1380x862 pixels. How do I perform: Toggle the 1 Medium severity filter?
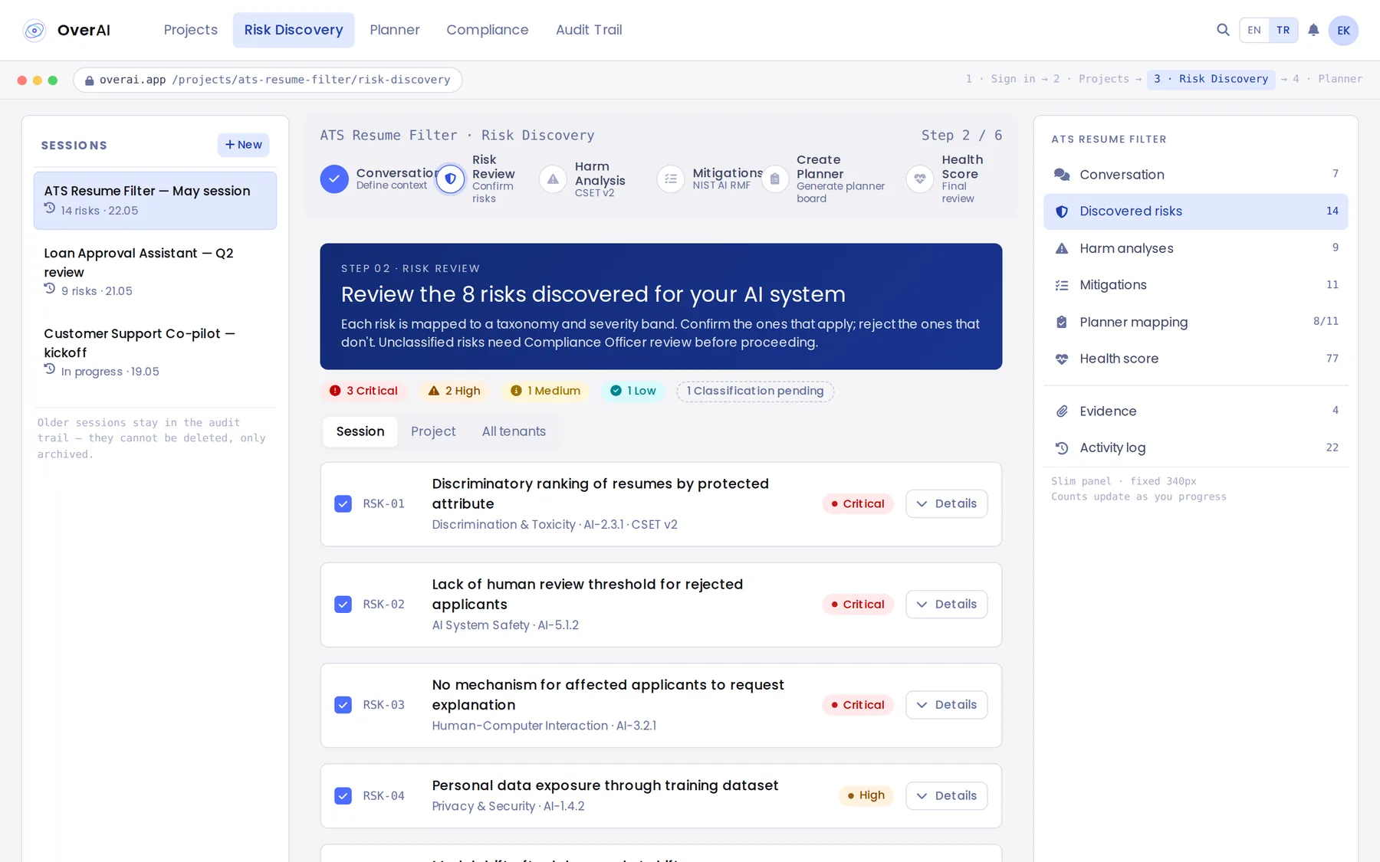click(545, 391)
